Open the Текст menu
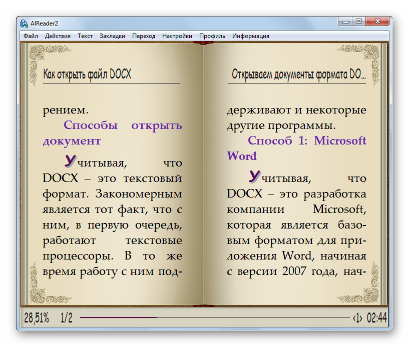The width and height of the screenshot is (409, 347). coord(85,36)
